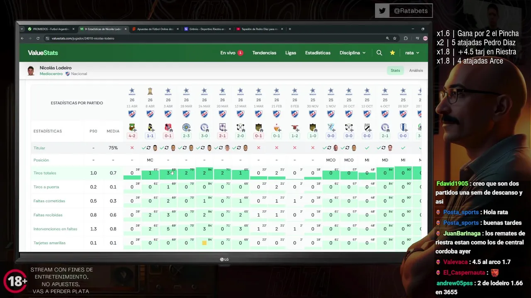
Task: Click the league star icon above 11 ABR
Action: pos(132,91)
